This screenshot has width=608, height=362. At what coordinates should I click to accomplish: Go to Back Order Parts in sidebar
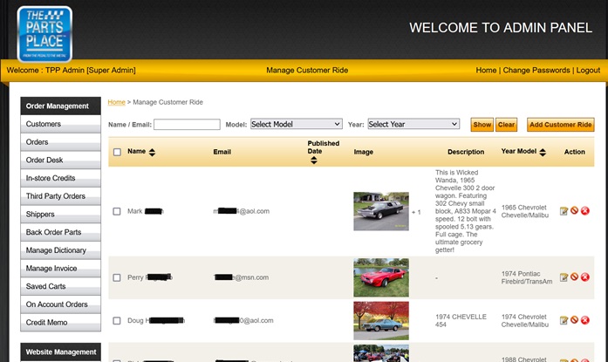pos(60,232)
